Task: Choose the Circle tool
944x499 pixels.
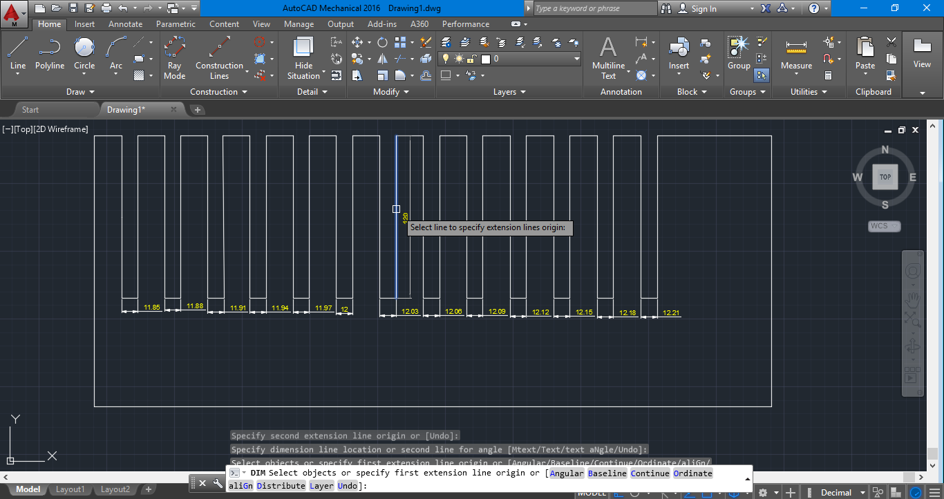Action: tap(84, 55)
